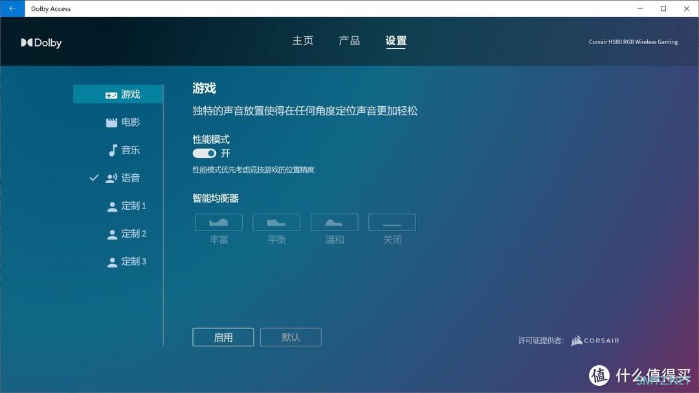Select the clapperboard icon for 电影
Screen dimensions: 699x393
point(111,122)
